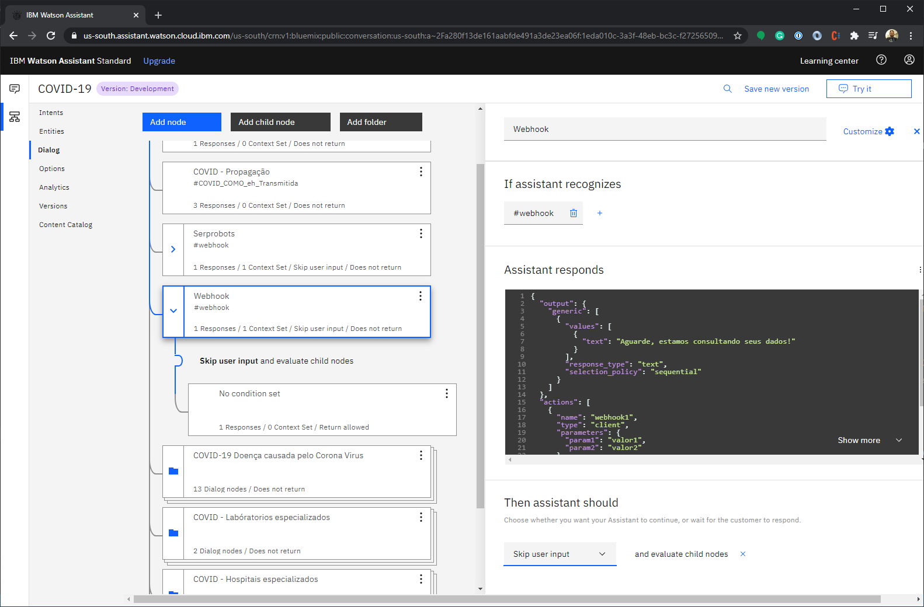Select the COVID - Propagação node
The width and height of the screenshot is (924, 607).
pyautogui.click(x=296, y=188)
